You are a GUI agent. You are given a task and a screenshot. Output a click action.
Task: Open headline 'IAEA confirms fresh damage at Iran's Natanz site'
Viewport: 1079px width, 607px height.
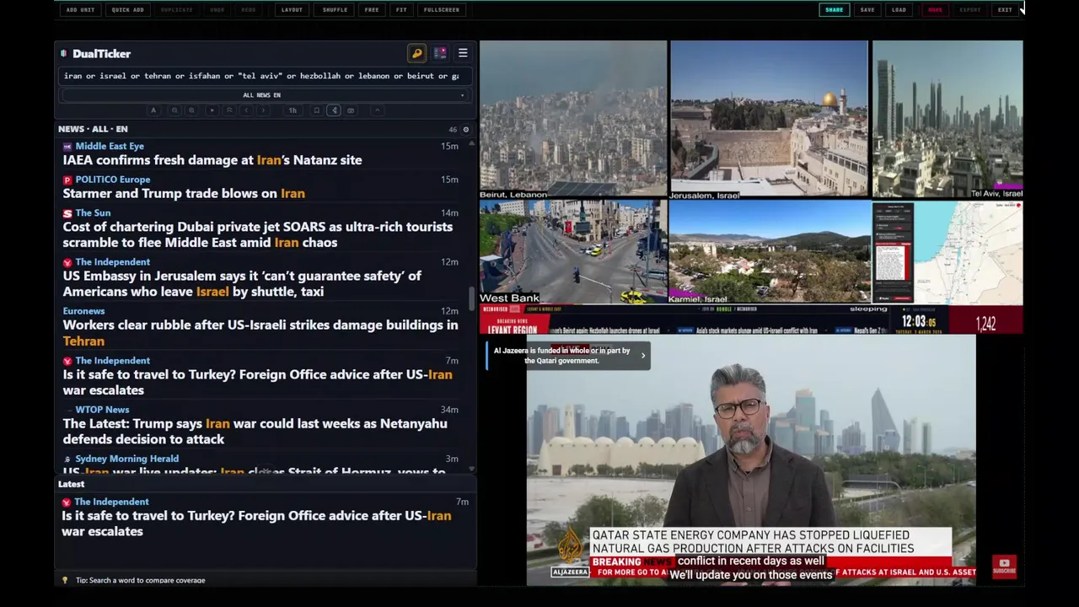[212, 160]
